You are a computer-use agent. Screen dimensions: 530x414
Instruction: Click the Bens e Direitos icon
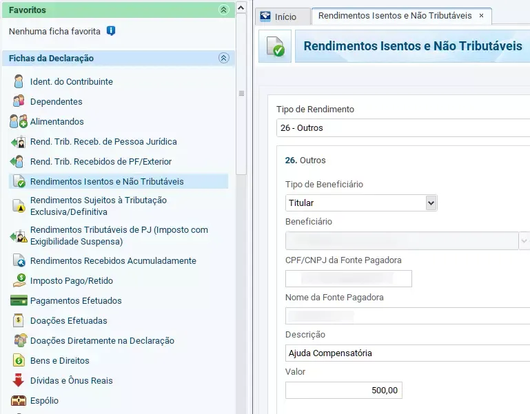pyautogui.click(x=19, y=360)
